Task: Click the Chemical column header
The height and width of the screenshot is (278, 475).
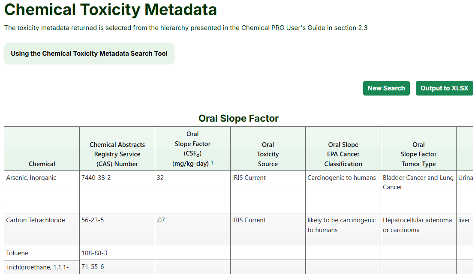Action: point(42,164)
